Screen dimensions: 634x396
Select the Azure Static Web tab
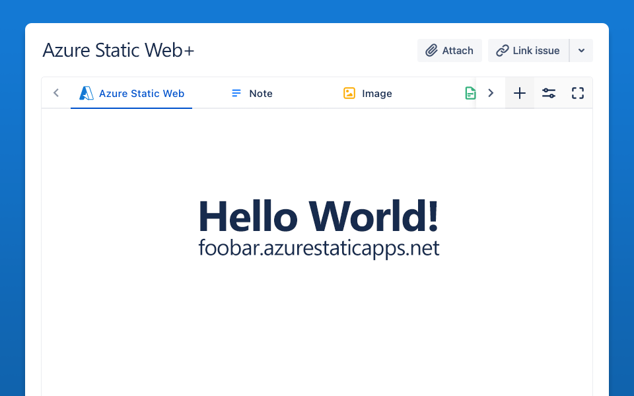pyautogui.click(x=131, y=93)
